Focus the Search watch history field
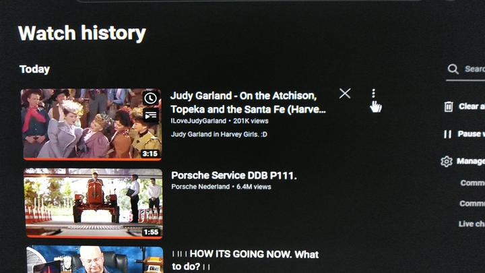The width and height of the screenshot is (485, 273). (466, 69)
